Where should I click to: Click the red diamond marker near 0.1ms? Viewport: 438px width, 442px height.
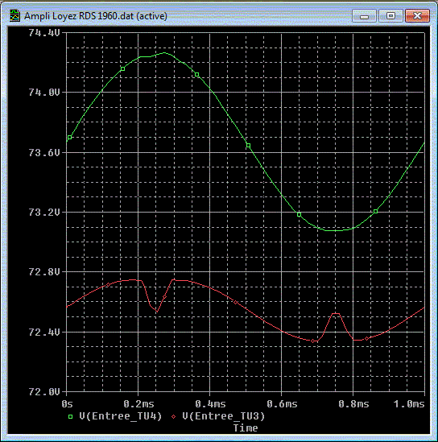click(x=108, y=285)
